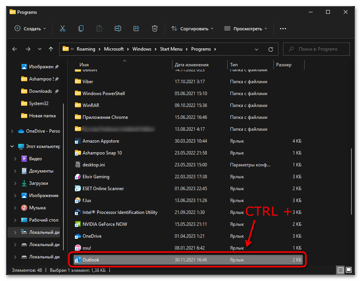Expand the Музыка tree node
Viewport: 361px width, 281px height.
15,208
